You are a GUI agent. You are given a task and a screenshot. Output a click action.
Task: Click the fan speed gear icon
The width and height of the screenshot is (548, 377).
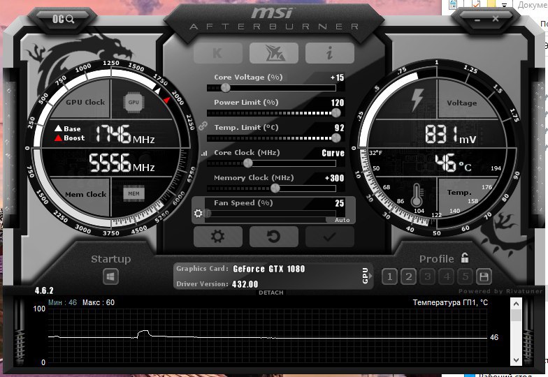(199, 213)
